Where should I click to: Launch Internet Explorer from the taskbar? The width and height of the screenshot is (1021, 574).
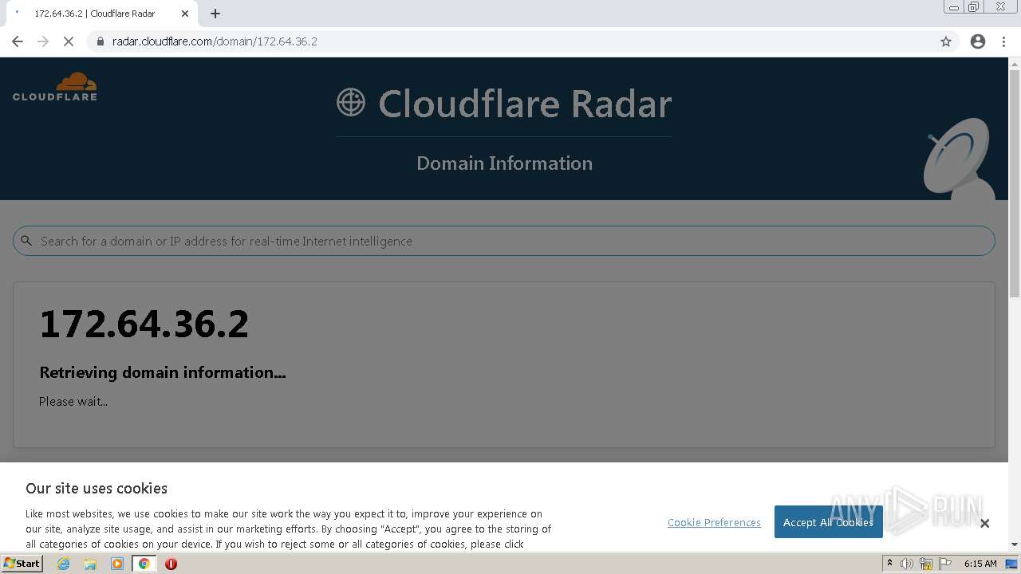[x=64, y=564]
